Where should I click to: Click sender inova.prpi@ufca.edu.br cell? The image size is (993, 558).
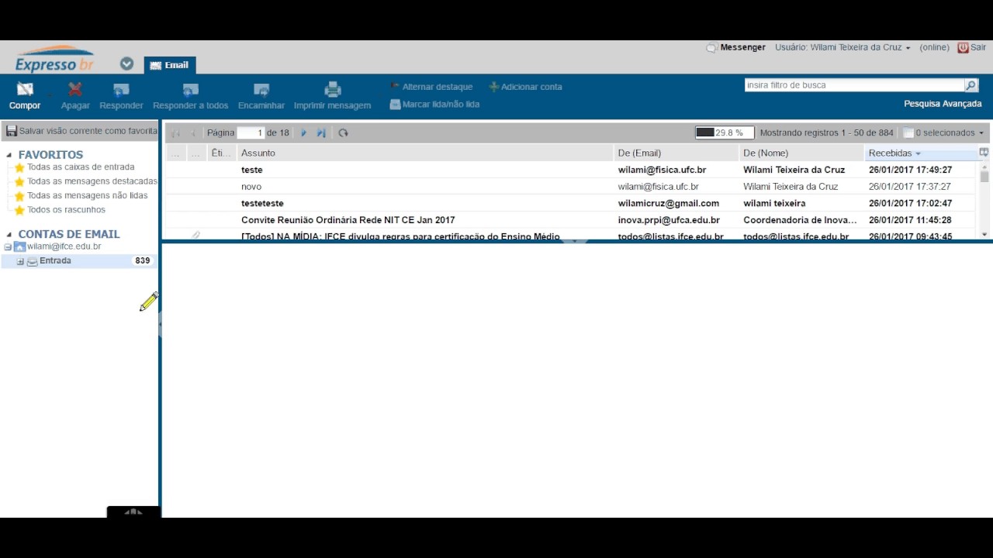(669, 220)
